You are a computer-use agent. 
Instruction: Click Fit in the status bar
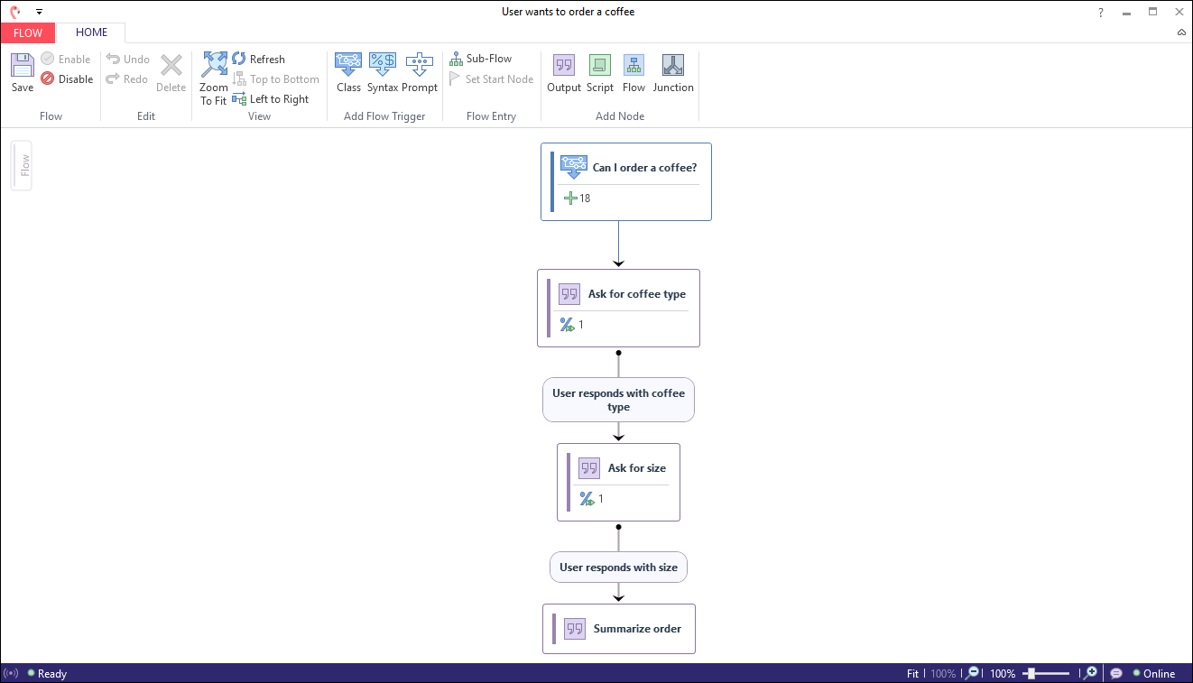pyautogui.click(x=913, y=674)
